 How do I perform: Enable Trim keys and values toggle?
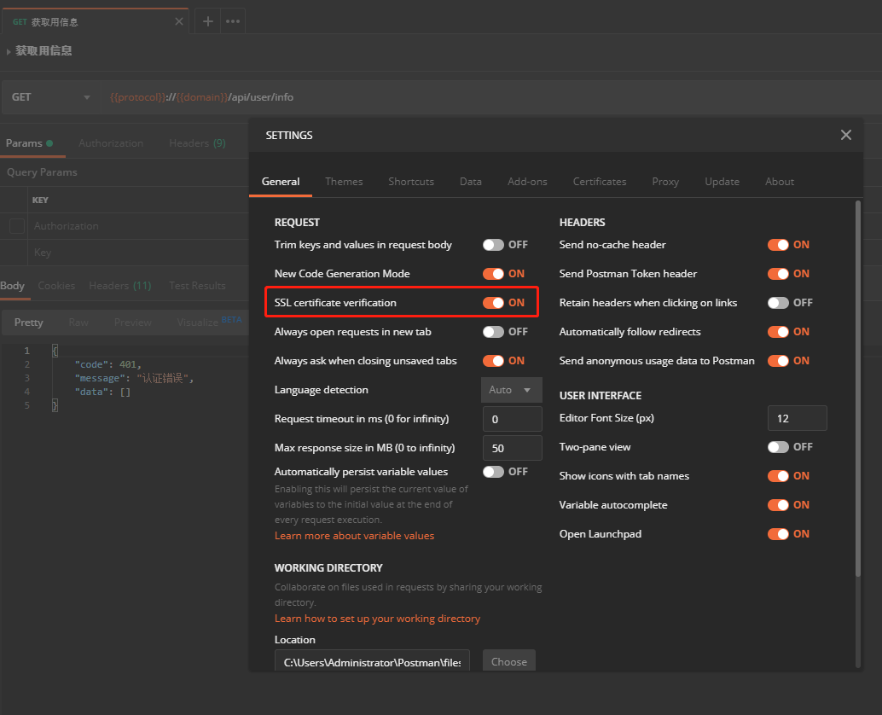click(x=494, y=245)
